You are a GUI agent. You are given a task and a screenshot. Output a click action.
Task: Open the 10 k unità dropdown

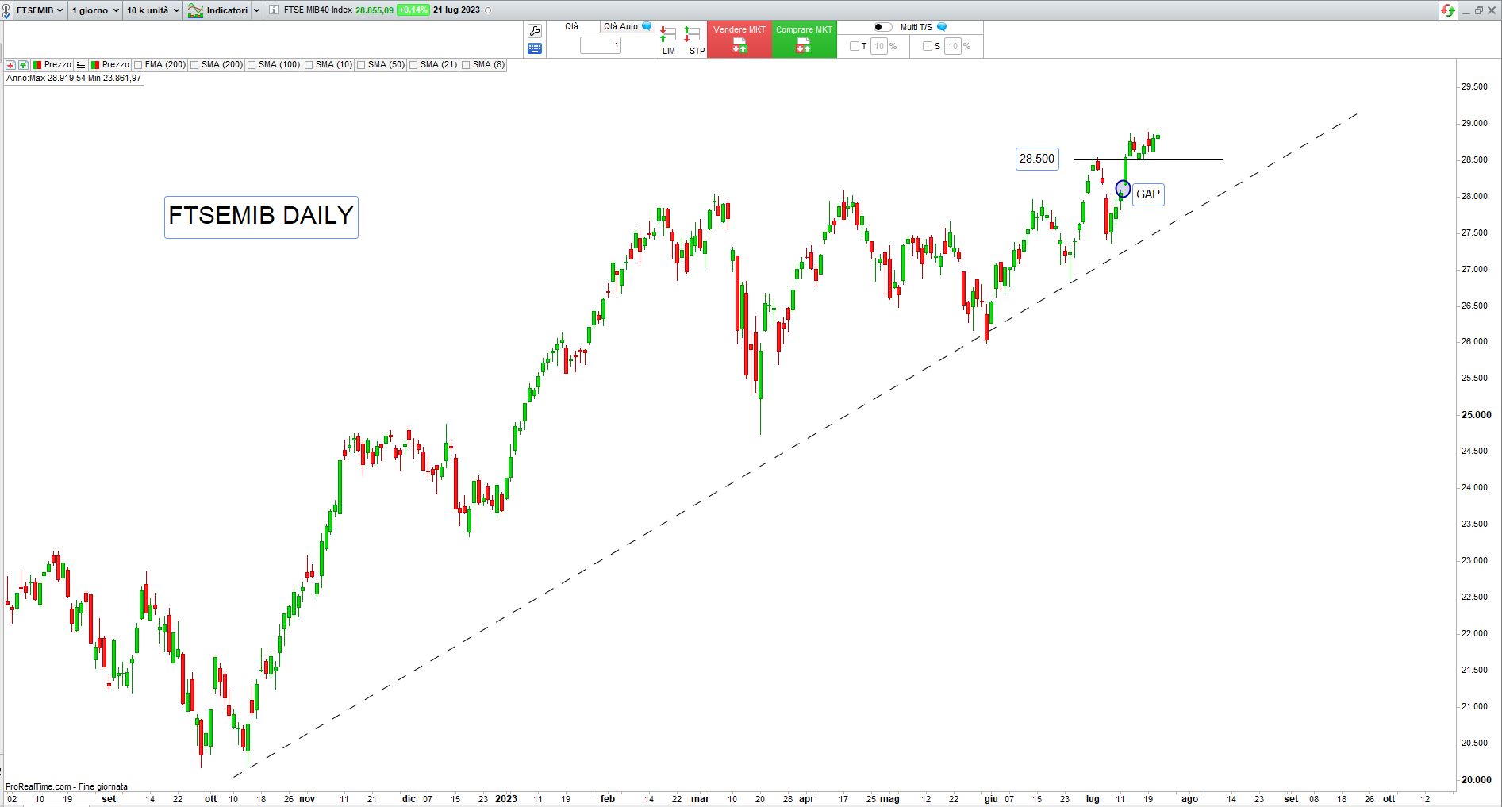[x=152, y=10]
